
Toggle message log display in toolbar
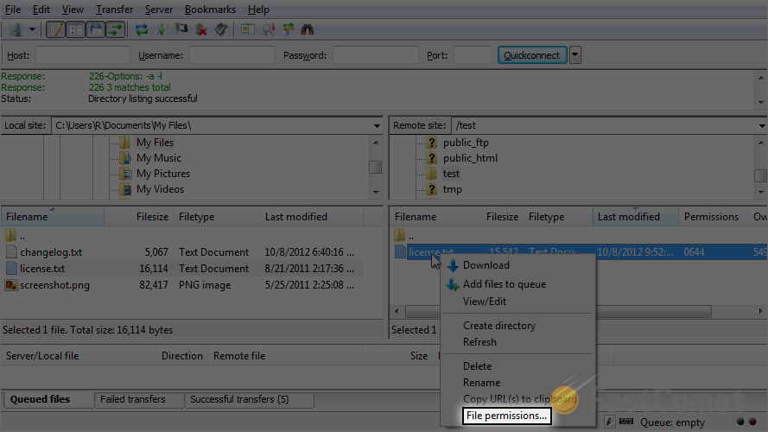pos(56,30)
